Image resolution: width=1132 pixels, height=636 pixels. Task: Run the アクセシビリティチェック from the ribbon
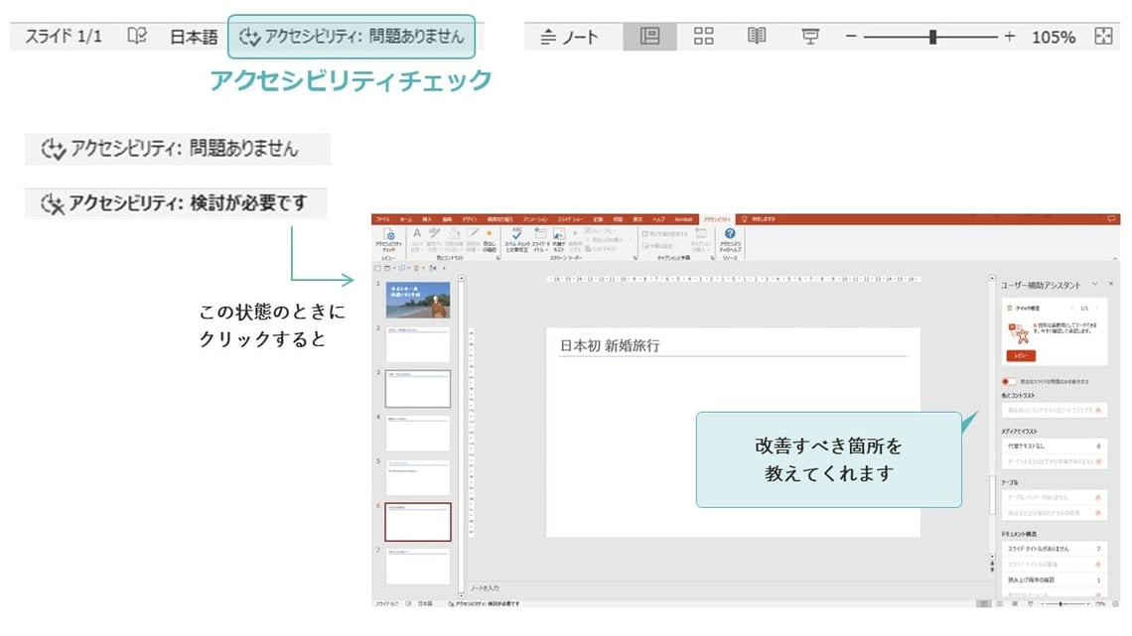click(390, 237)
